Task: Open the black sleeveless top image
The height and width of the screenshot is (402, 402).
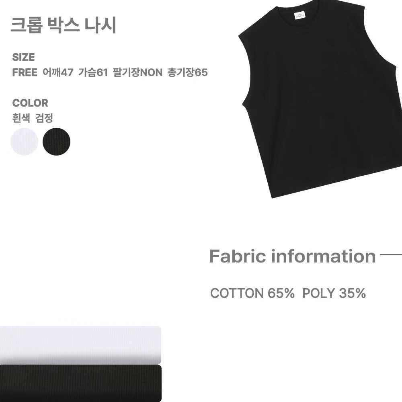Action: point(320,99)
